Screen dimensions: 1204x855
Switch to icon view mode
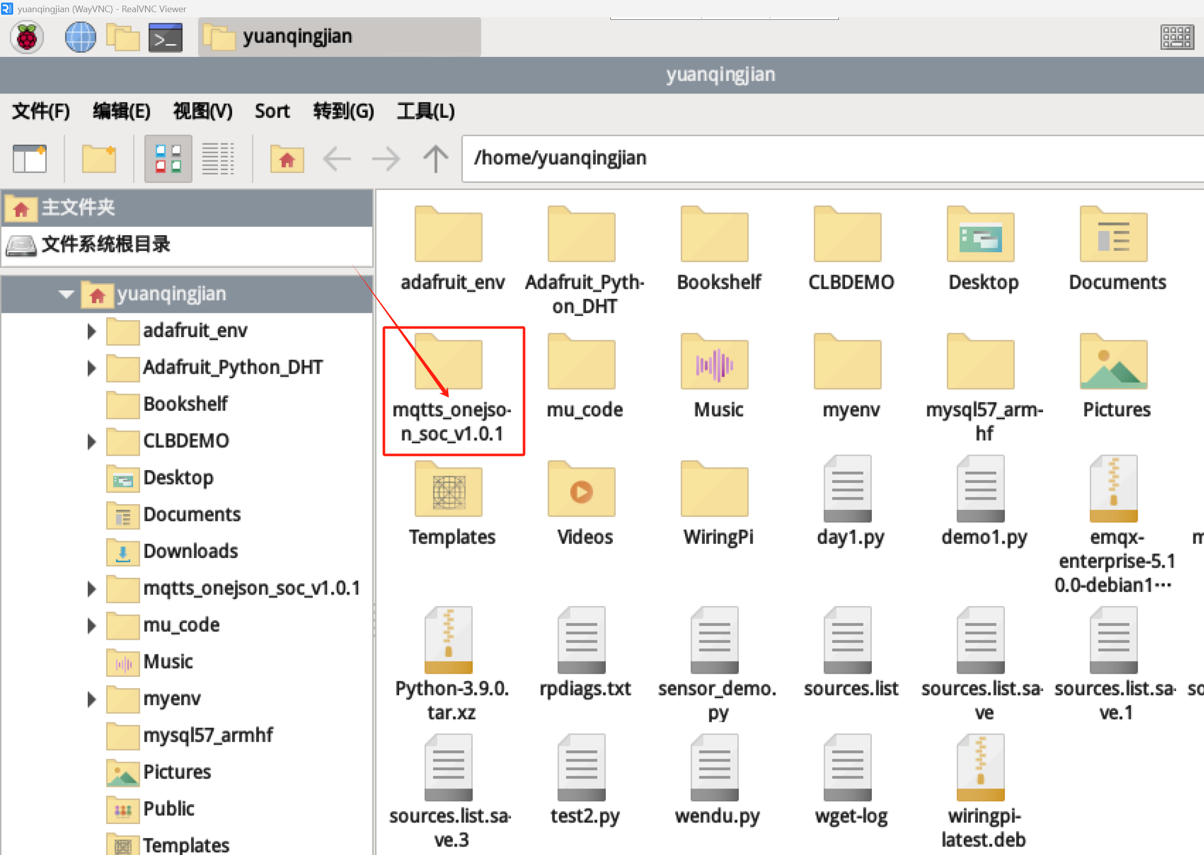coord(169,158)
